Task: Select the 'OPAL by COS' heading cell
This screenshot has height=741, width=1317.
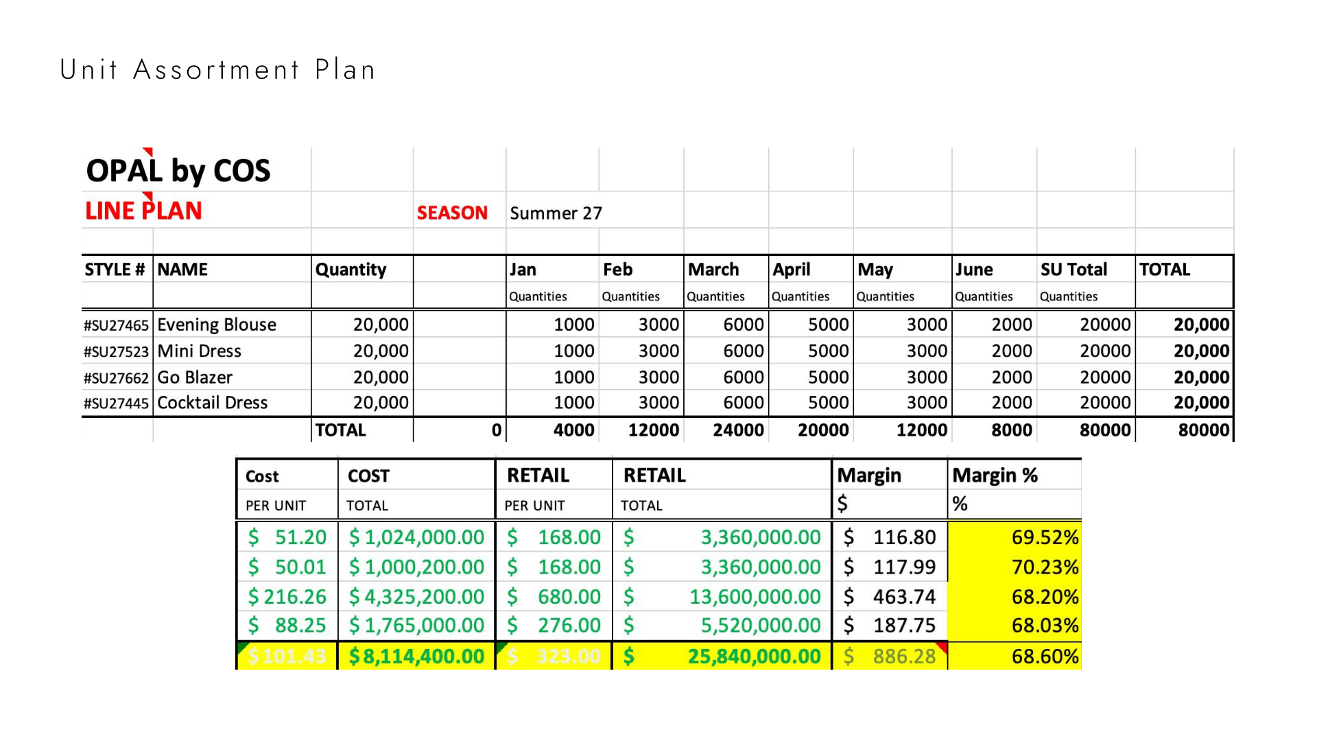Action: click(x=178, y=170)
